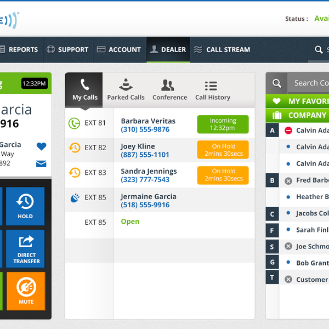Email the caller using the envelope icon

[x=41, y=163]
